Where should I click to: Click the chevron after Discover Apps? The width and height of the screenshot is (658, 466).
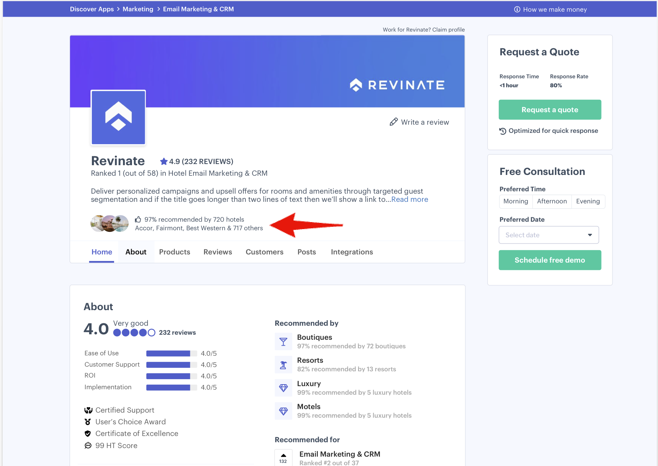118,9
